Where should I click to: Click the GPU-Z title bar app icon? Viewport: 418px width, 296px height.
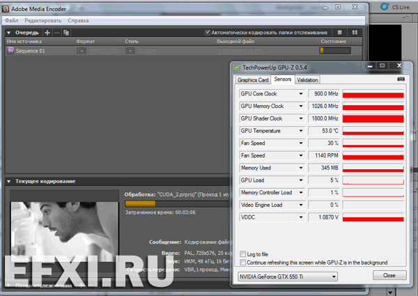click(237, 68)
